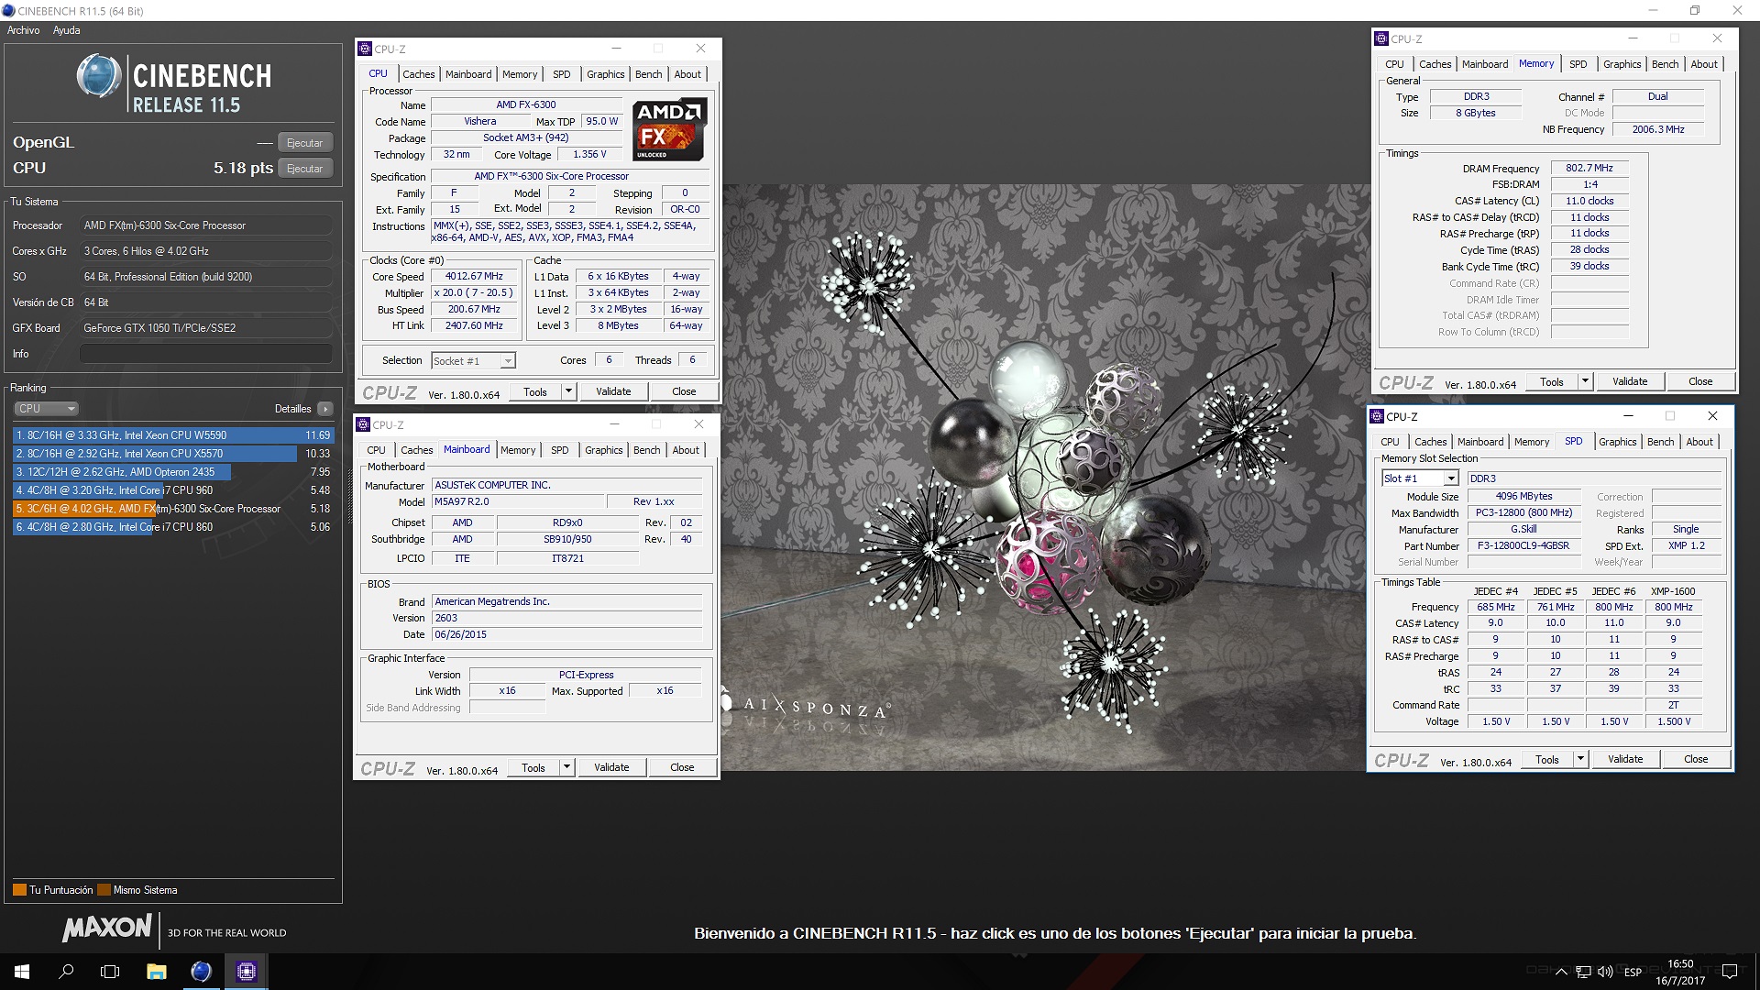
Task: Select Xeon X5570 ranking row
Action: click(x=172, y=454)
